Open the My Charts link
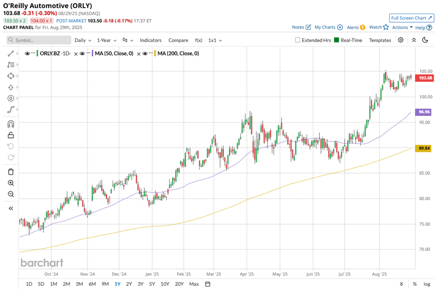This screenshot has width=436, height=292. (x=325, y=27)
